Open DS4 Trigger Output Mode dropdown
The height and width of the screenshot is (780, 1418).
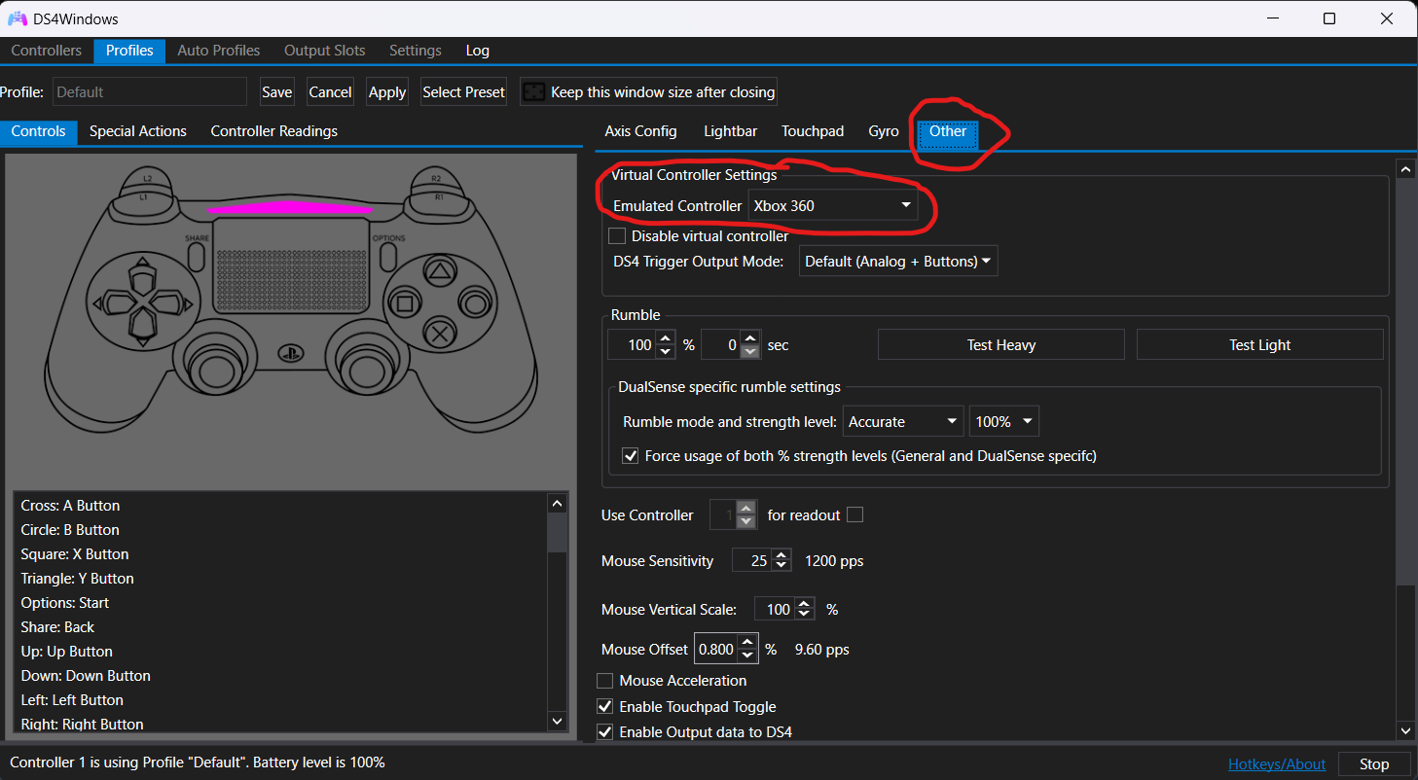pos(898,261)
